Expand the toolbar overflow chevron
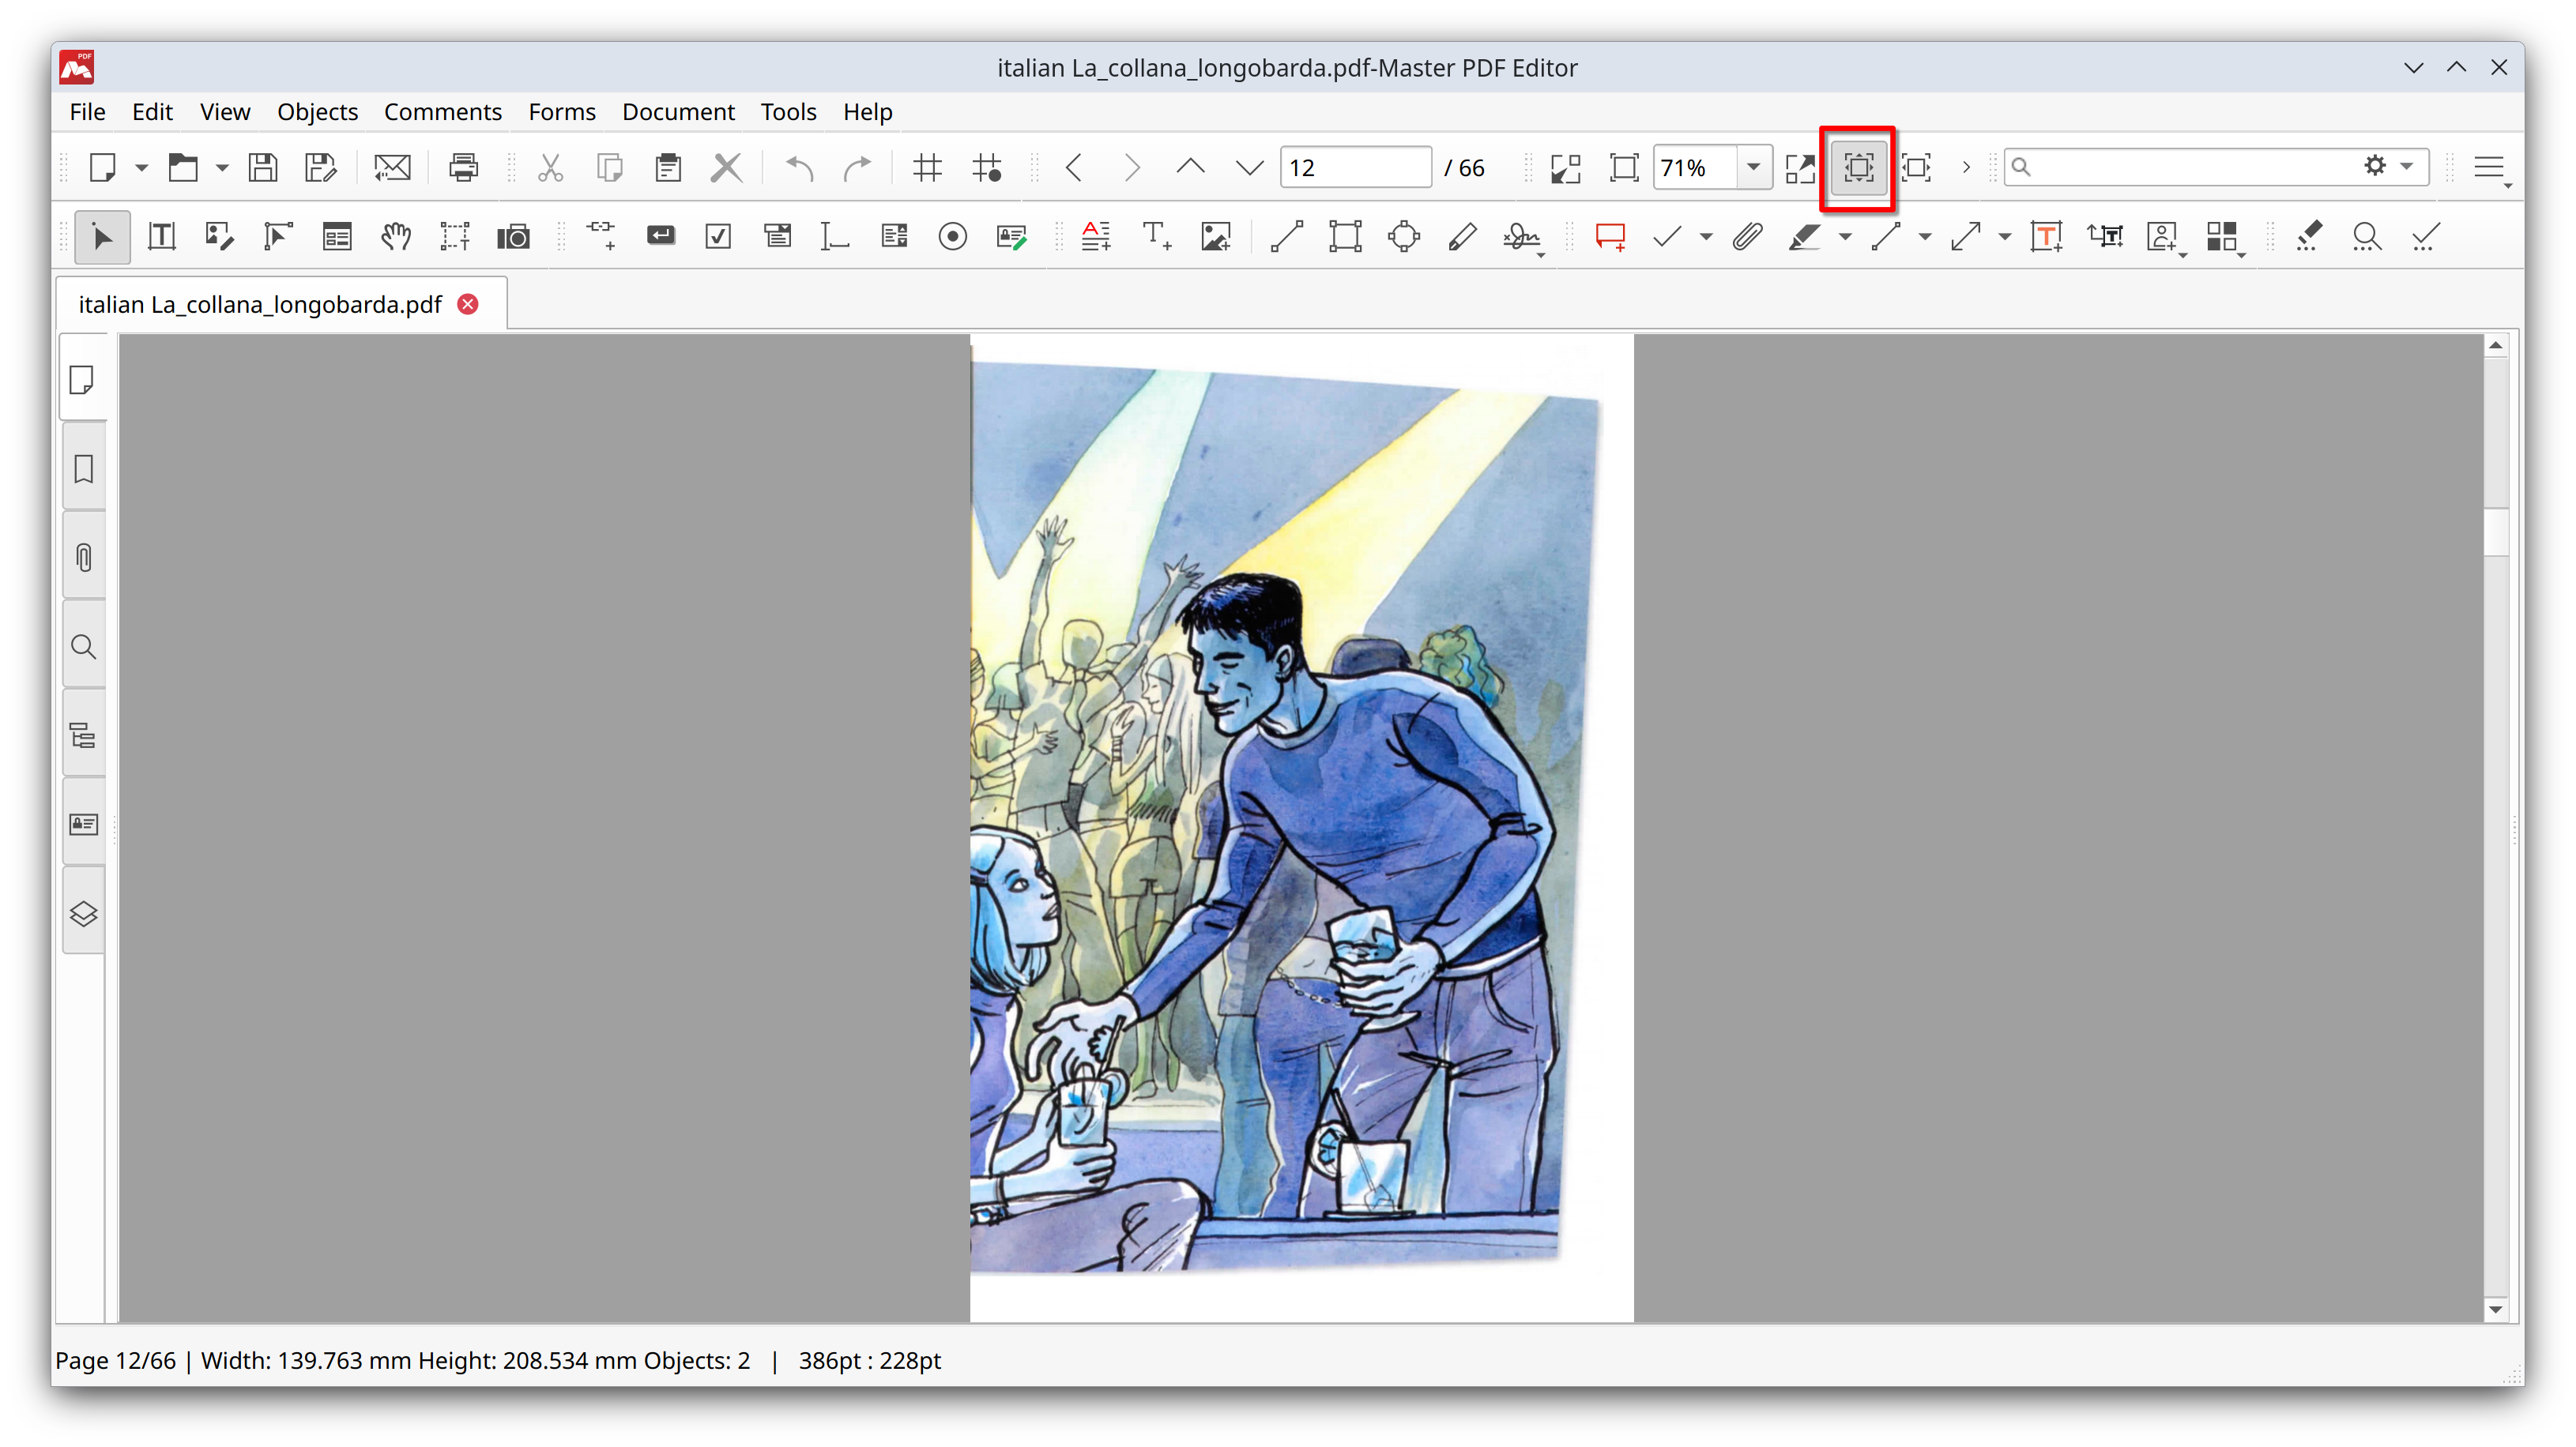The width and height of the screenshot is (2576, 1447). pos(1966,167)
